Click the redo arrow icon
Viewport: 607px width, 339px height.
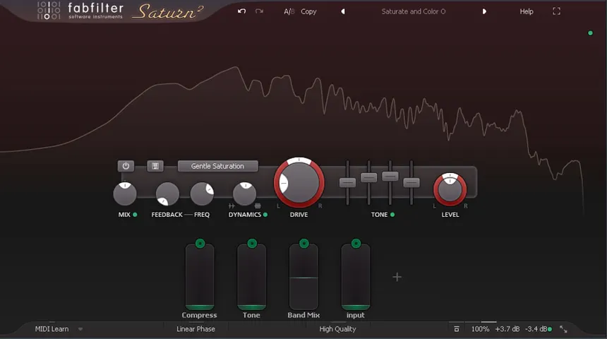[x=259, y=11]
